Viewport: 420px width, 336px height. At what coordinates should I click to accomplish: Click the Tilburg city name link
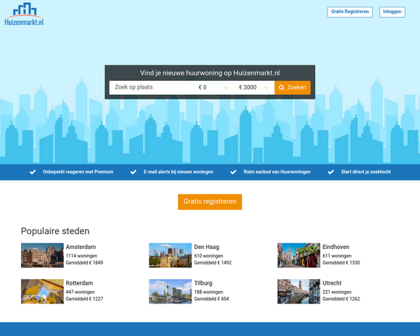203,283
